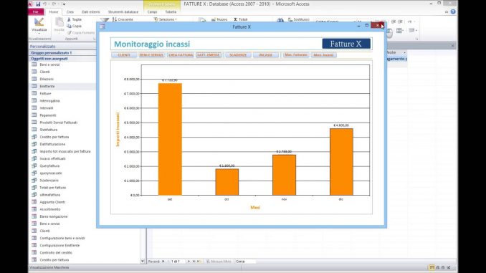Click the Totali sigma command
Viewport: 486px width, 273px height.
(241, 19)
